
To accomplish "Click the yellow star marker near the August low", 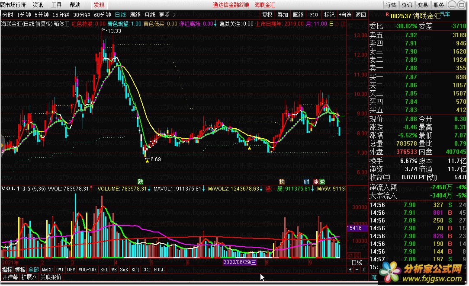I will tap(250, 148).
